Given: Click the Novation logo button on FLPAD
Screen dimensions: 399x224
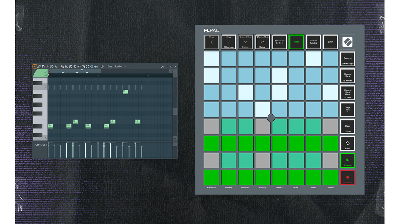Looking at the screenshot, I should pos(347,42).
